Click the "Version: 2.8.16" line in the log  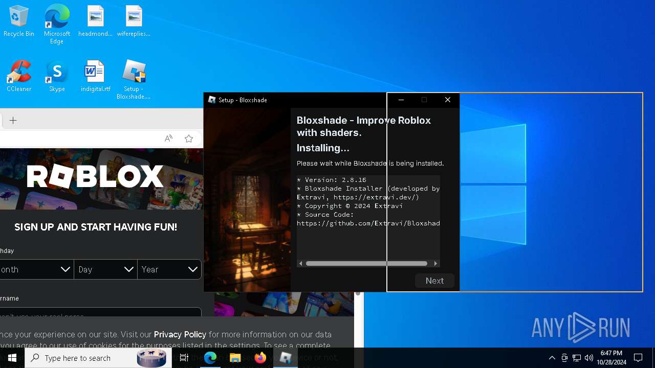click(332, 180)
